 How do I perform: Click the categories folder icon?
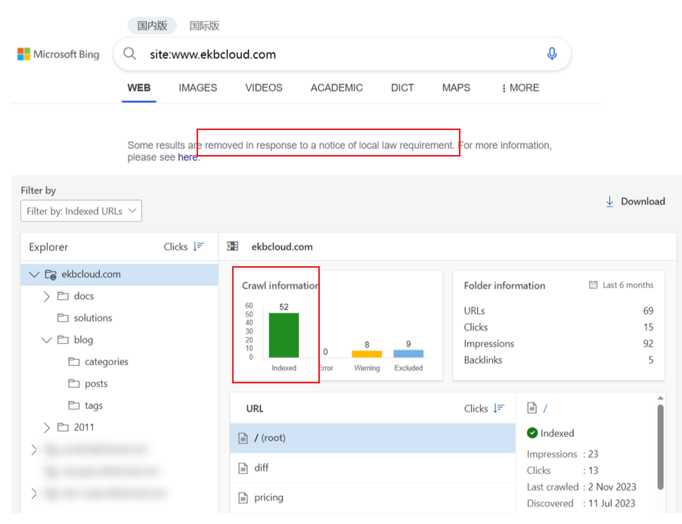(x=74, y=361)
